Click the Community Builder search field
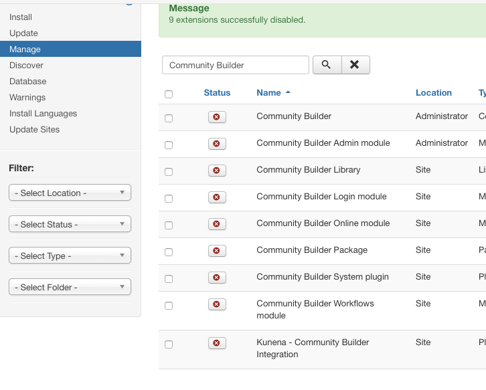486x390 pixels. click(x=236, y=65)
